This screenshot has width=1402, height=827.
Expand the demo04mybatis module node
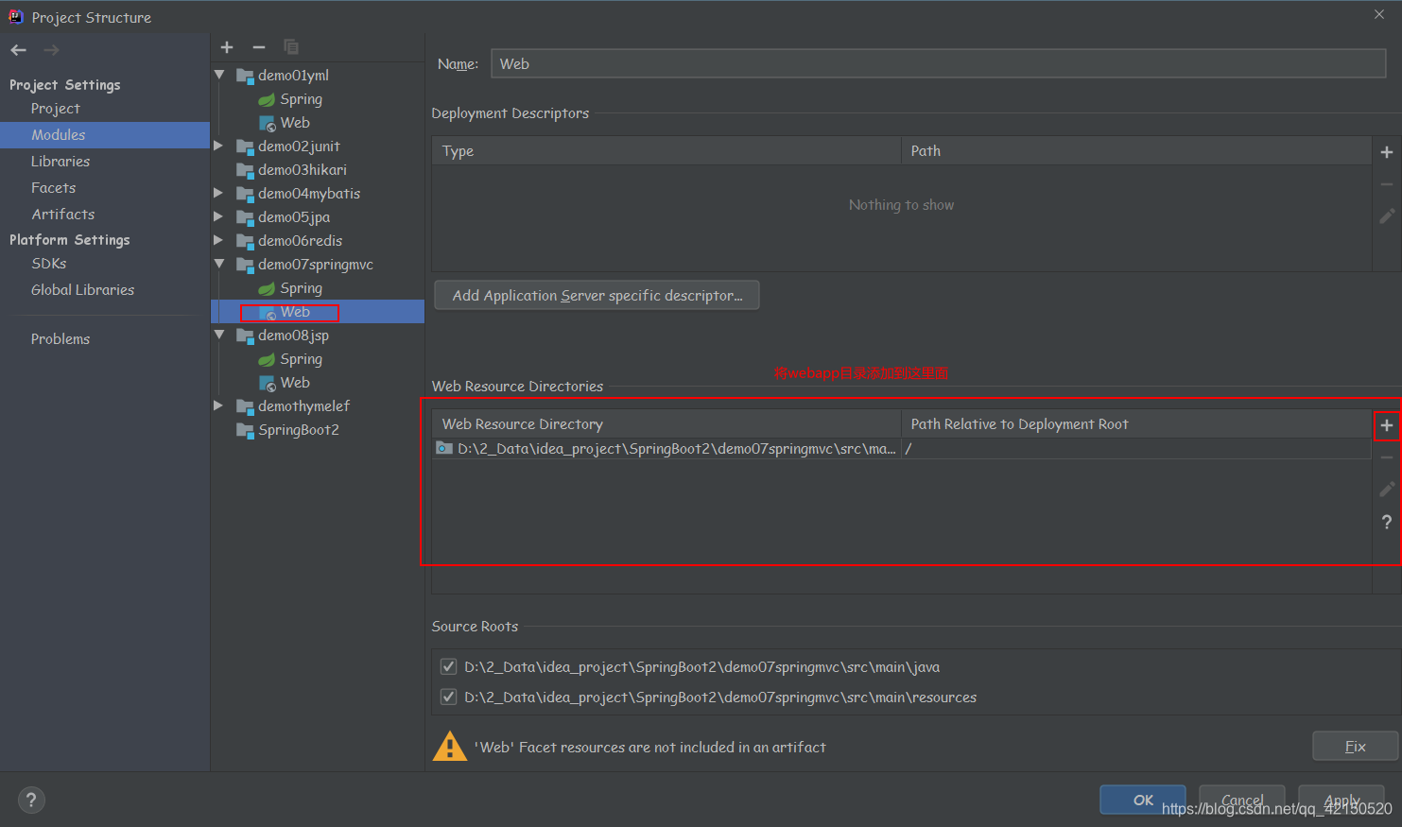pyautogui.click(x=219, y=193)
